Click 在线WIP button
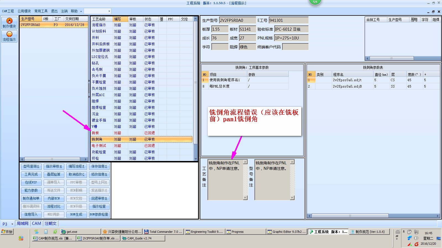 (31, 182)
